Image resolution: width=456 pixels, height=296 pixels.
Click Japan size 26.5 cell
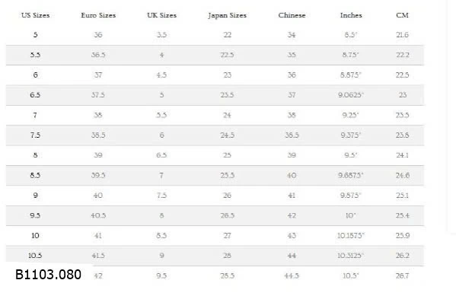pos(227,215)
